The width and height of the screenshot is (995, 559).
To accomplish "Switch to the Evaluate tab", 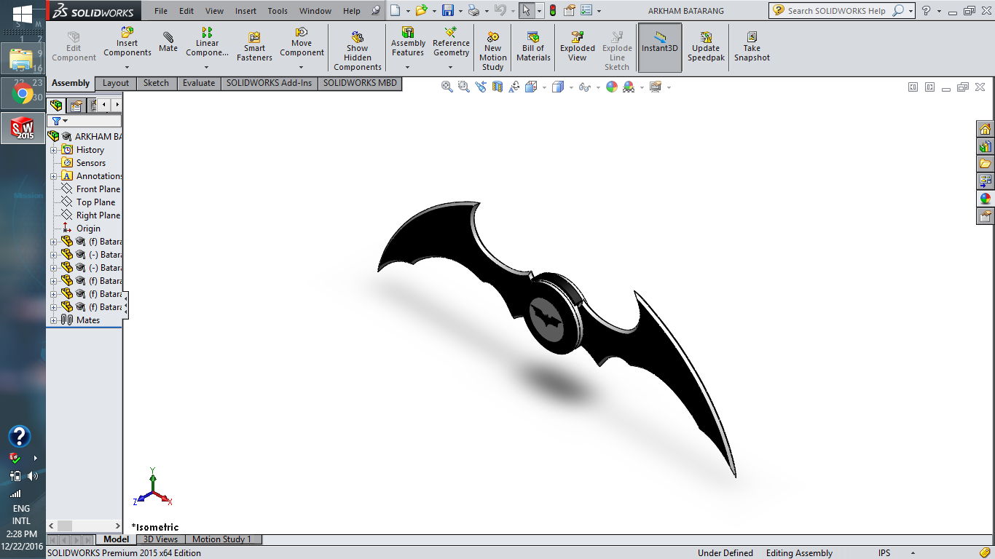I will click(199, 83).
